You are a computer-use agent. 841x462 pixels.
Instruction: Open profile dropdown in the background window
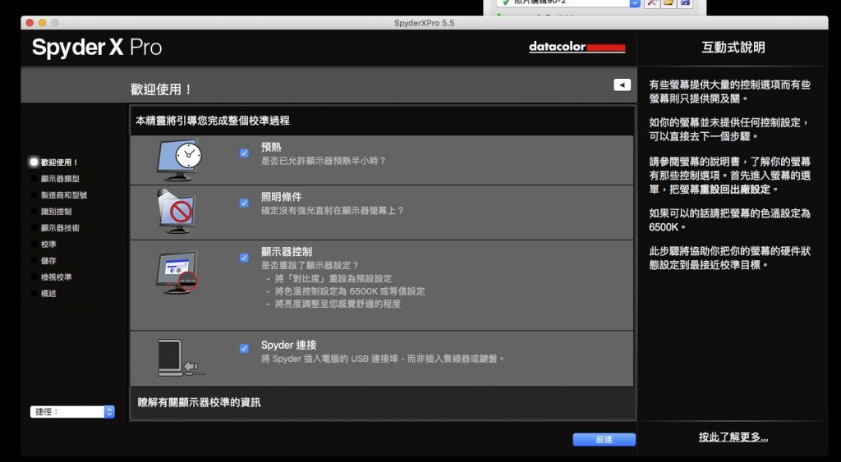[x=634, y=2]
